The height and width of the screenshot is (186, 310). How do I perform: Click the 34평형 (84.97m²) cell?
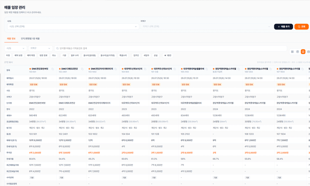[38, 122]
